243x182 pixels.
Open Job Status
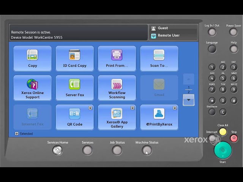tap(117, 150)
